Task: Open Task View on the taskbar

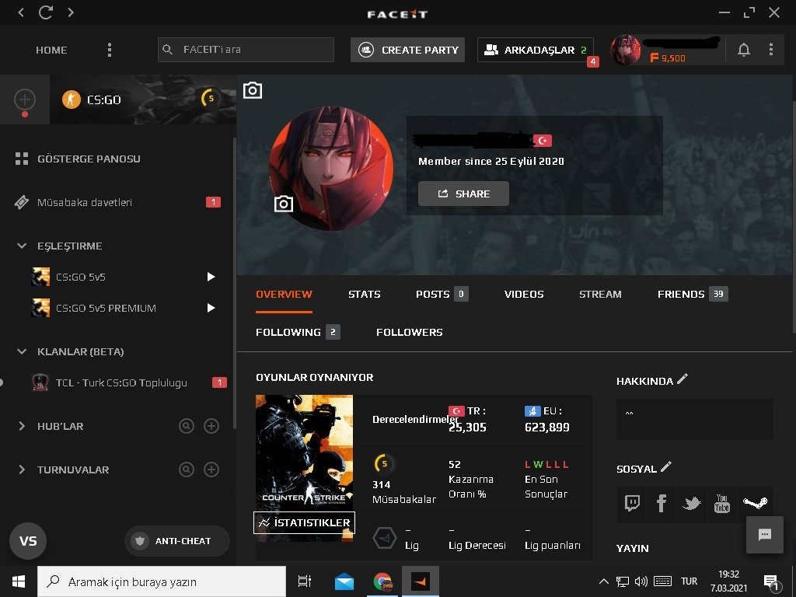Action: 305,581
